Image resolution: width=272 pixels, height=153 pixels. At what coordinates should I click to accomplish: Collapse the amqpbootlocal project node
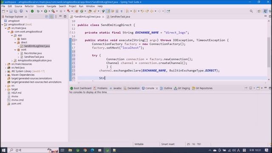[x=3, y=25]
